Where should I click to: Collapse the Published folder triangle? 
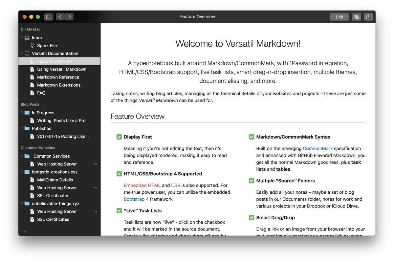click(22, 128)
